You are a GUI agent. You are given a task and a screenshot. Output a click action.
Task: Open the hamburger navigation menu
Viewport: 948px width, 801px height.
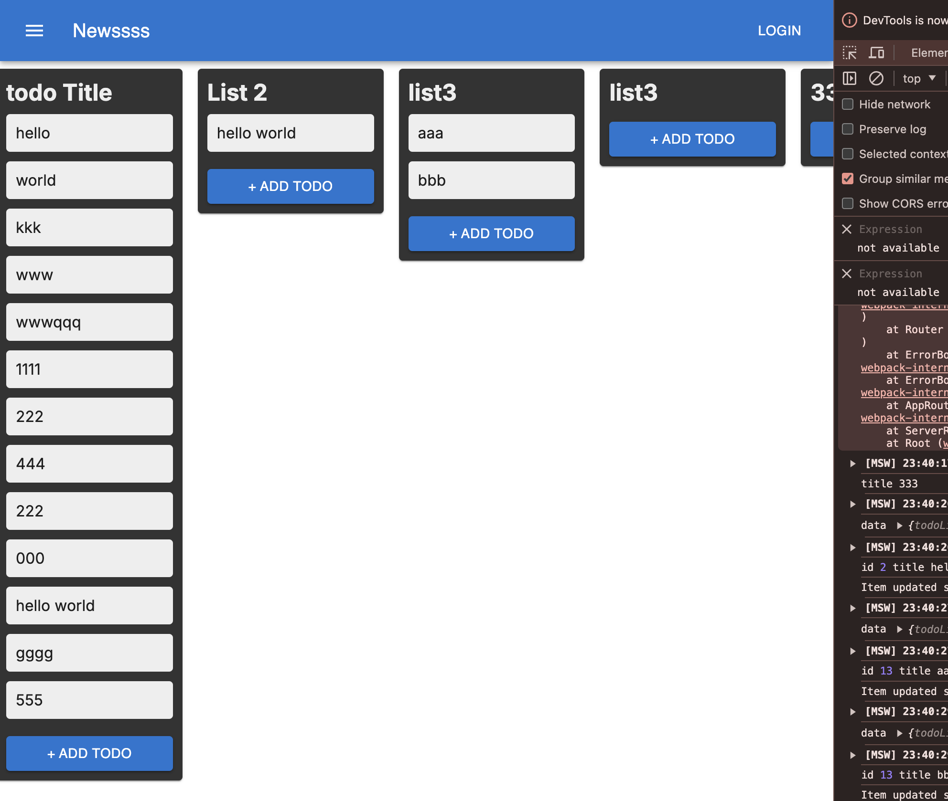34,31
